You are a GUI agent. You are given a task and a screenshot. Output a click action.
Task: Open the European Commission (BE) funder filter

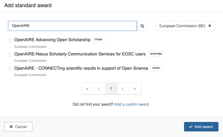[x=182, y=26]
